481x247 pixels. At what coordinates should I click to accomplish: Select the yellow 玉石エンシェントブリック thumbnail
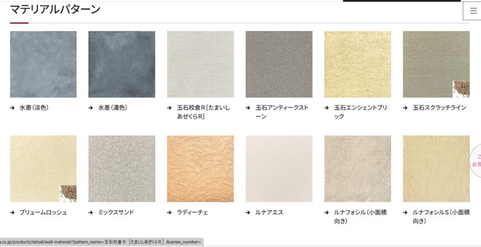click(x=358, y=64)
